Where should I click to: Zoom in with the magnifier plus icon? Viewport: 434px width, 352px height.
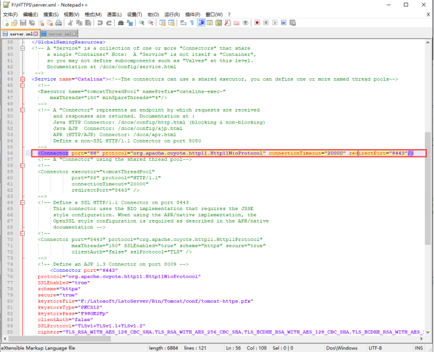point(142,23)
